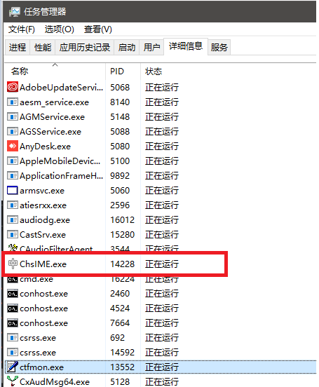Click the AdobeUpdateService process icon
Viewport: 319px width, 387px height.
click(x=13, y=87)
